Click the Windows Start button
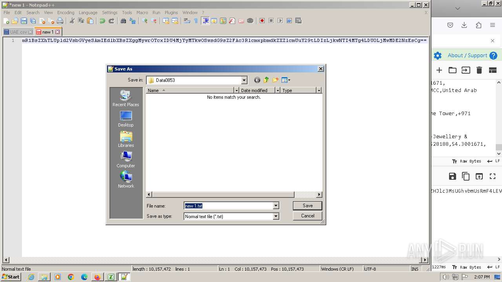Screen dimensions: 502x282 pyautogui.click(x=11, y=277)
